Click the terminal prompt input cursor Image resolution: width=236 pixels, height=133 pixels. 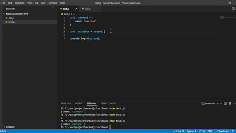110,127
